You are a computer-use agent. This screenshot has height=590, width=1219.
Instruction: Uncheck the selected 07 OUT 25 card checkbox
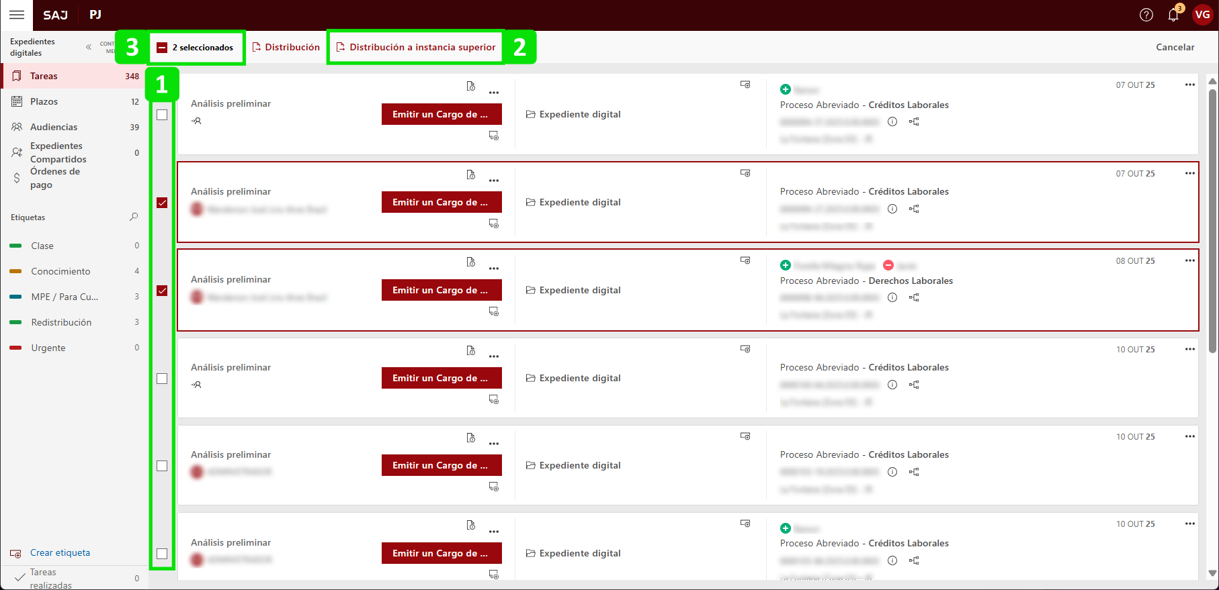[162, 203]
